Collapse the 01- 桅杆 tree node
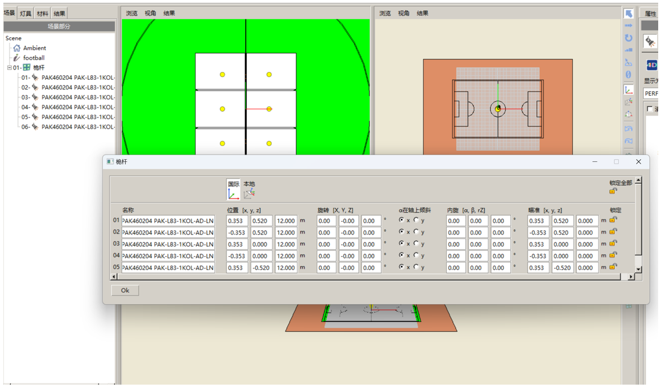The image size is (661, 388). [x=9, y=68]
